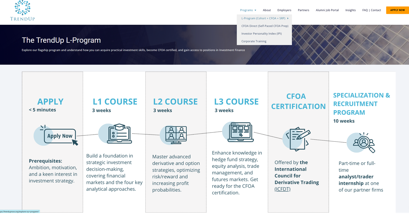Click the L2 Course video conference icon

pos(173,135)
